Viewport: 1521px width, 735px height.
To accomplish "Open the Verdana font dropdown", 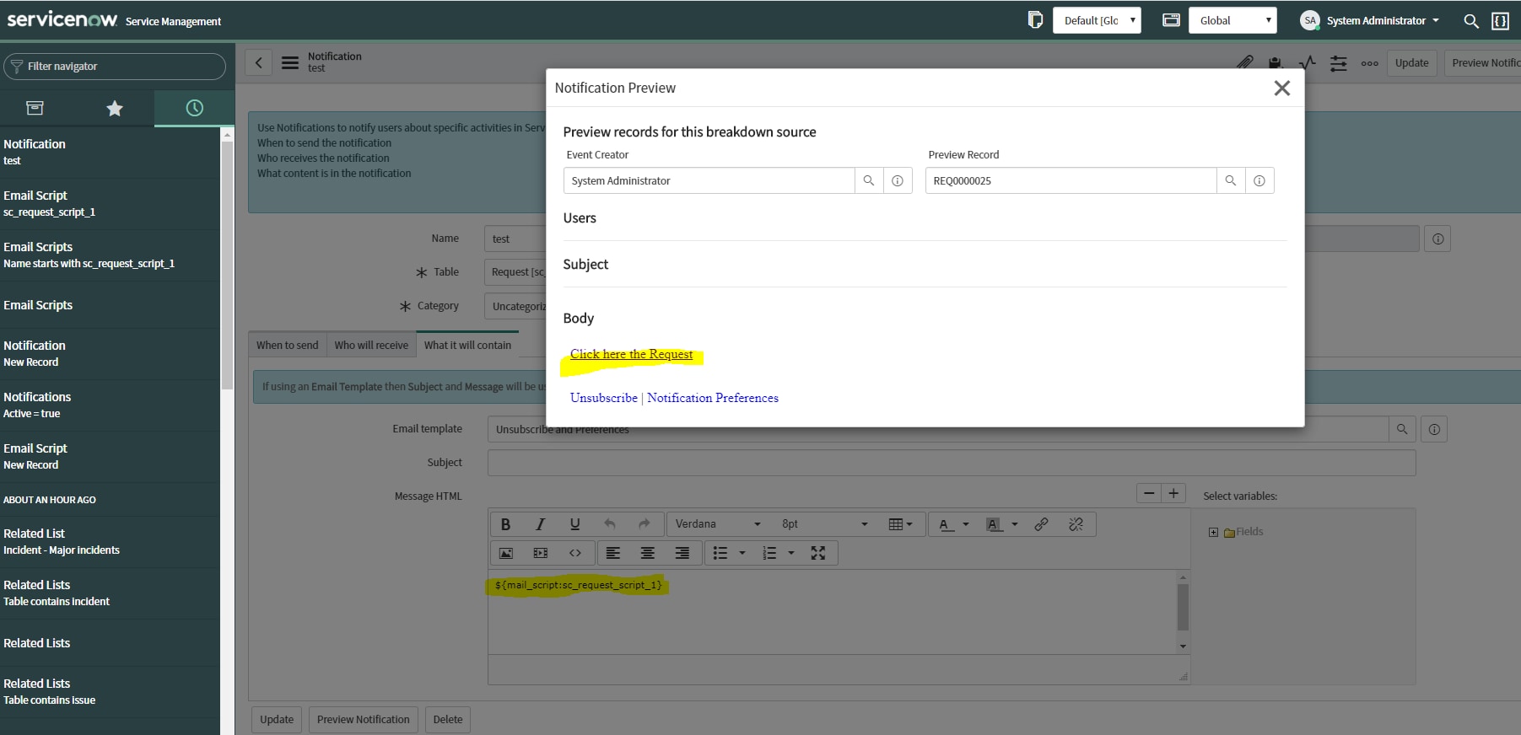I will click(718, 524).
